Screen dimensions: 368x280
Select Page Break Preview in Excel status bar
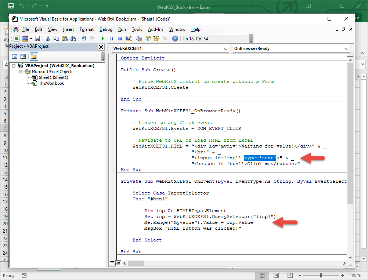coord(290,275)
